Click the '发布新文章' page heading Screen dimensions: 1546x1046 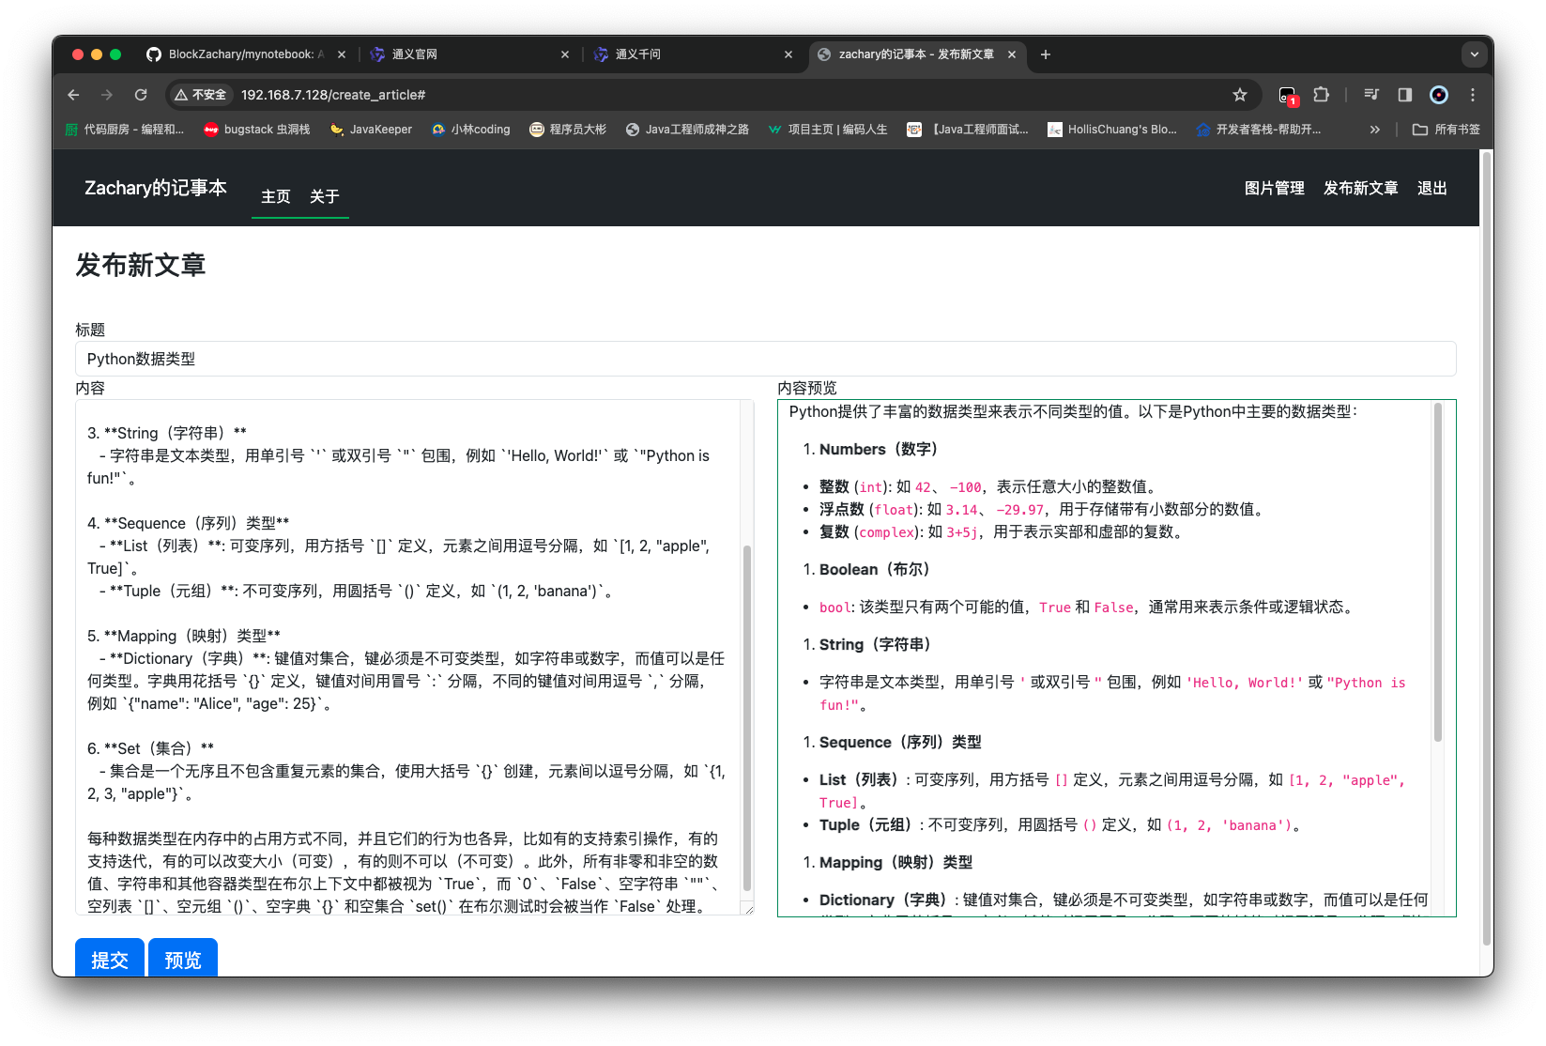141,265
